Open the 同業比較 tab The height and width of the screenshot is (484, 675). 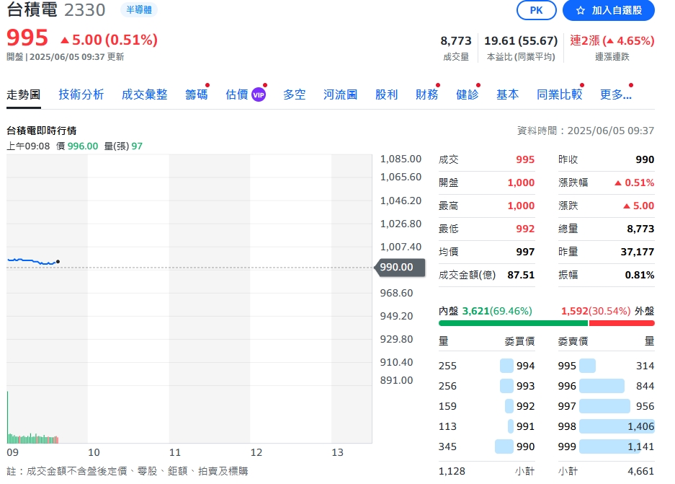tap(559, 94)
